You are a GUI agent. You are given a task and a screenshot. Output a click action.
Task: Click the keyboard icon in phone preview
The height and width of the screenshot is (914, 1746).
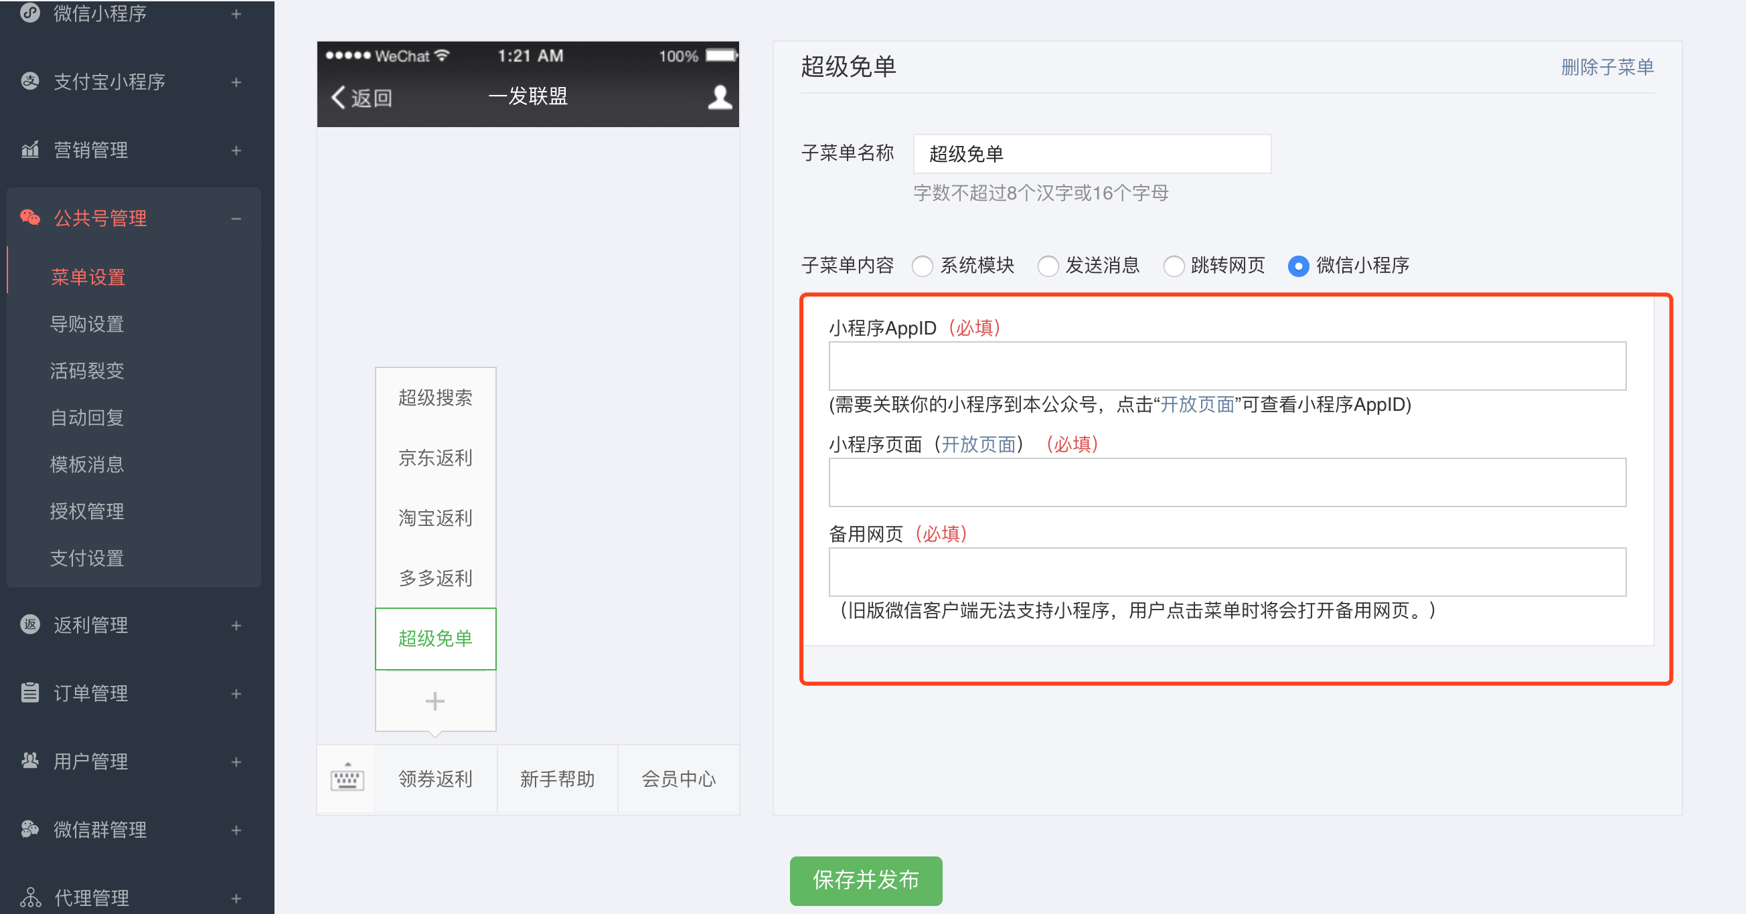click(347, 778)
